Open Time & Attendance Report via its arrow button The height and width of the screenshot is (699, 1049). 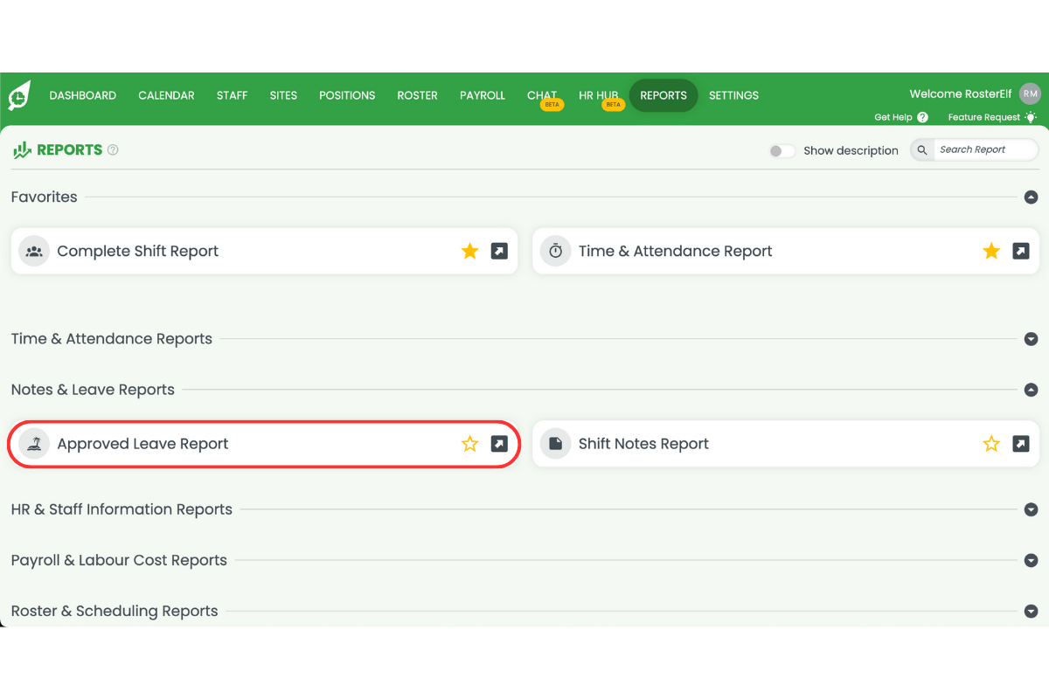1020,251
